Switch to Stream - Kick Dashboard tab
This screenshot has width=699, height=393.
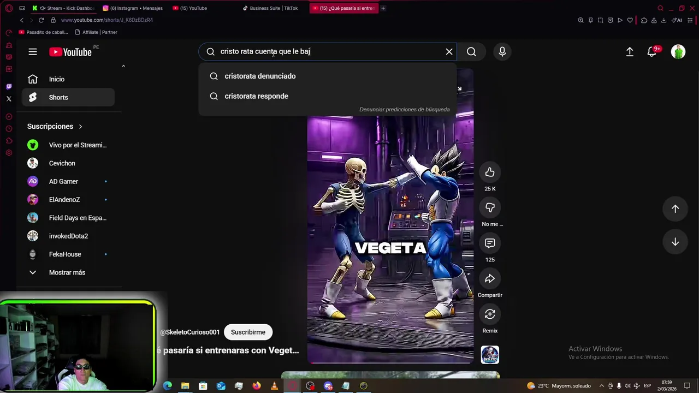[63, 8]
